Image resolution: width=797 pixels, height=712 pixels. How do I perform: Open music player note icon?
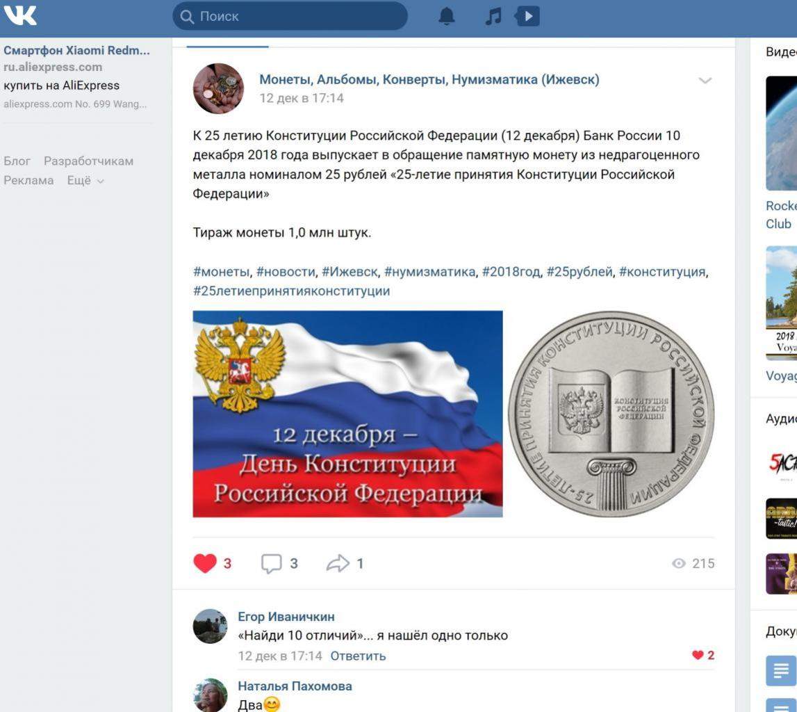pos(493,16)
